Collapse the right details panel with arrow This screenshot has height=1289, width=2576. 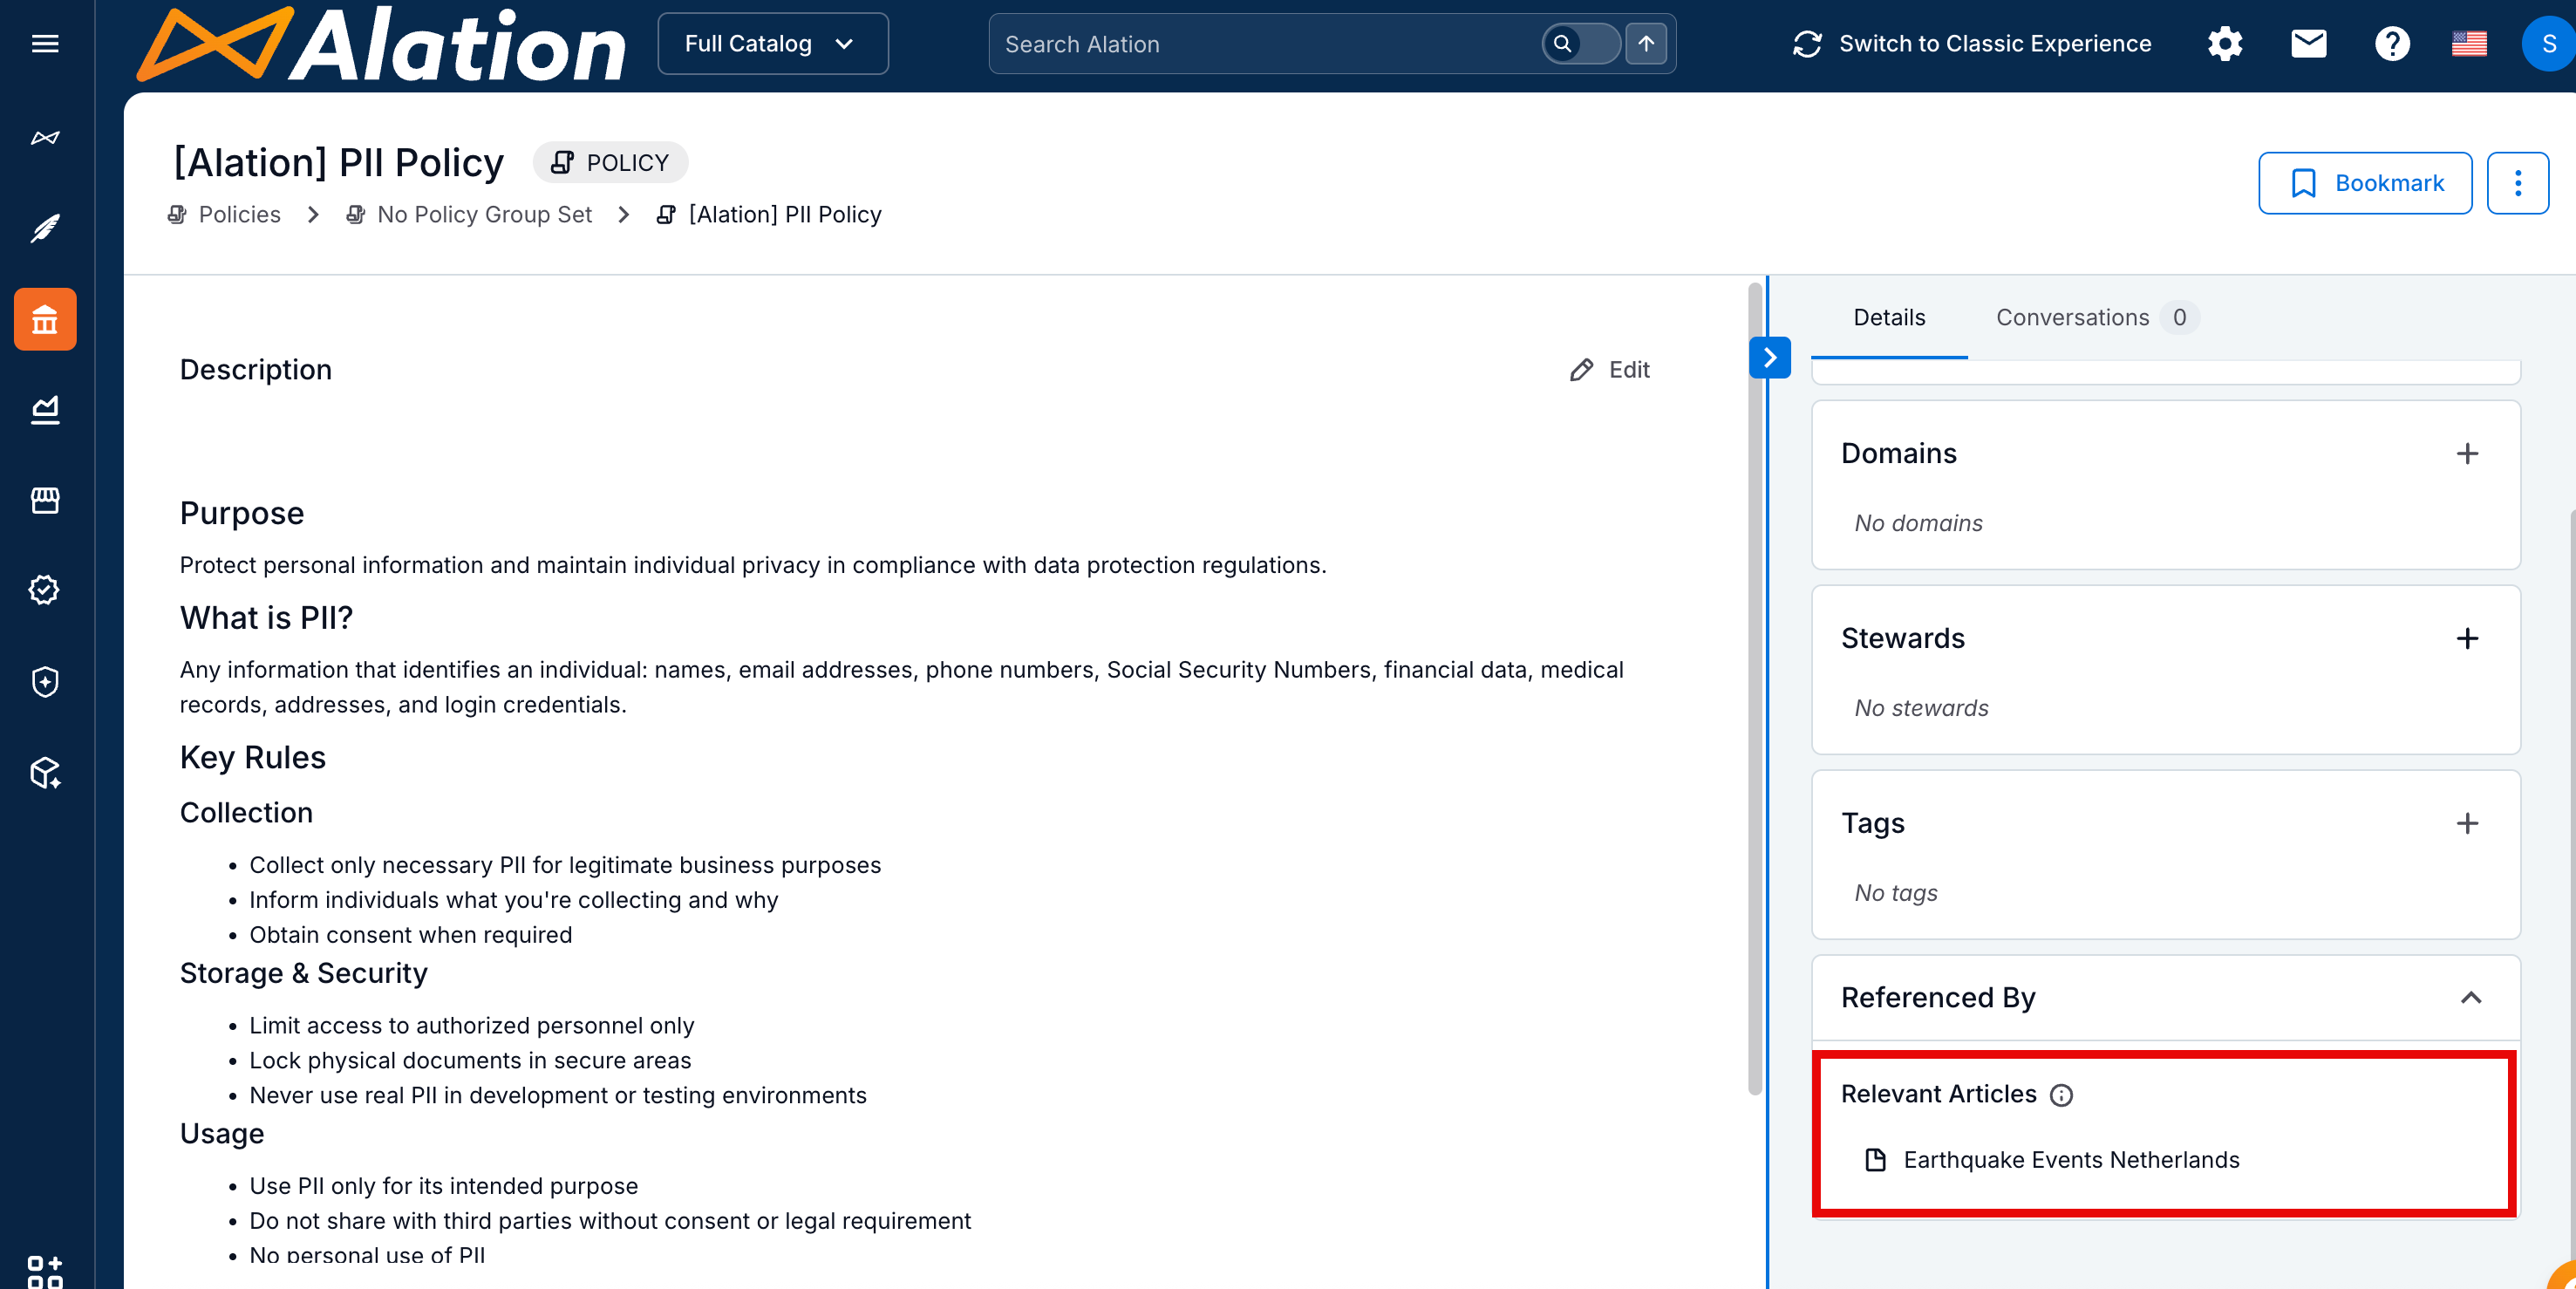coord(1769,357)
